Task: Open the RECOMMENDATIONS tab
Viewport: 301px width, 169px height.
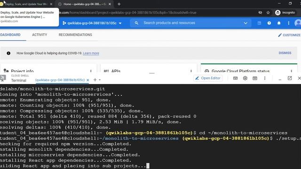Action: pyautogui.click(x=75, y=35)
